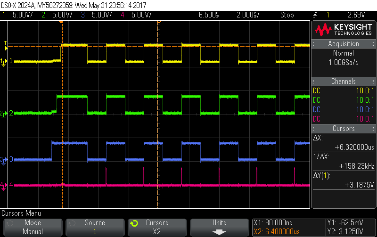Open the Channels panel header
The width and height of the screenshot is (377, 237).
[344, 81]
